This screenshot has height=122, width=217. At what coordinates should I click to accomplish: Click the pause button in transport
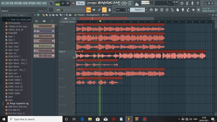[63, 3]
